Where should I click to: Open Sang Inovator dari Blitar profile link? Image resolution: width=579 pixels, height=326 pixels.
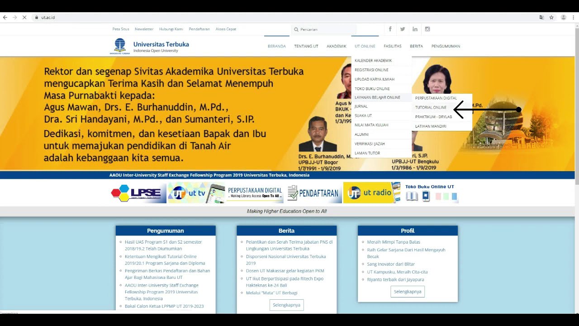391,264
